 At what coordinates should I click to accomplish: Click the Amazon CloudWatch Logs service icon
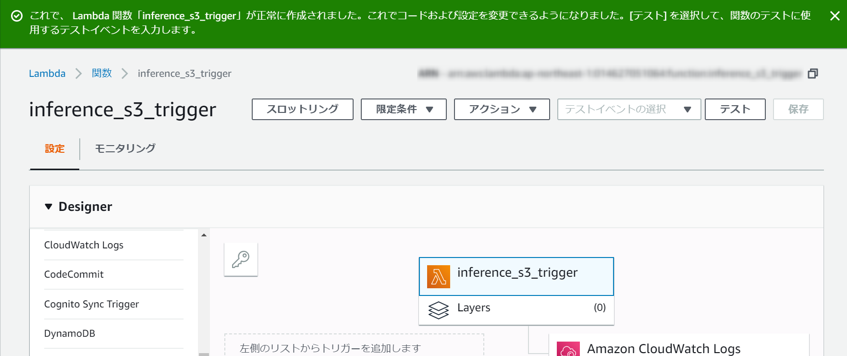(568, 349)
